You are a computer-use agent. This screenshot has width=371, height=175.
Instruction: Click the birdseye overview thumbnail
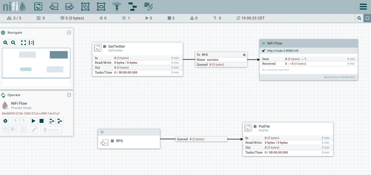pos(36,62)
